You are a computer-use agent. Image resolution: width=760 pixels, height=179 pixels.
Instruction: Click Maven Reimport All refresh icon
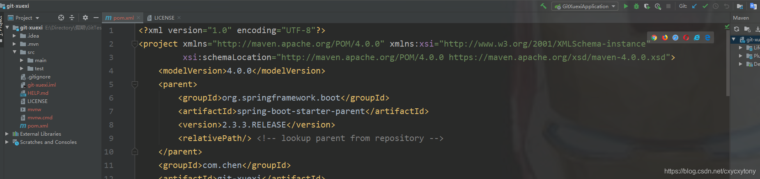tap(737, 29)
